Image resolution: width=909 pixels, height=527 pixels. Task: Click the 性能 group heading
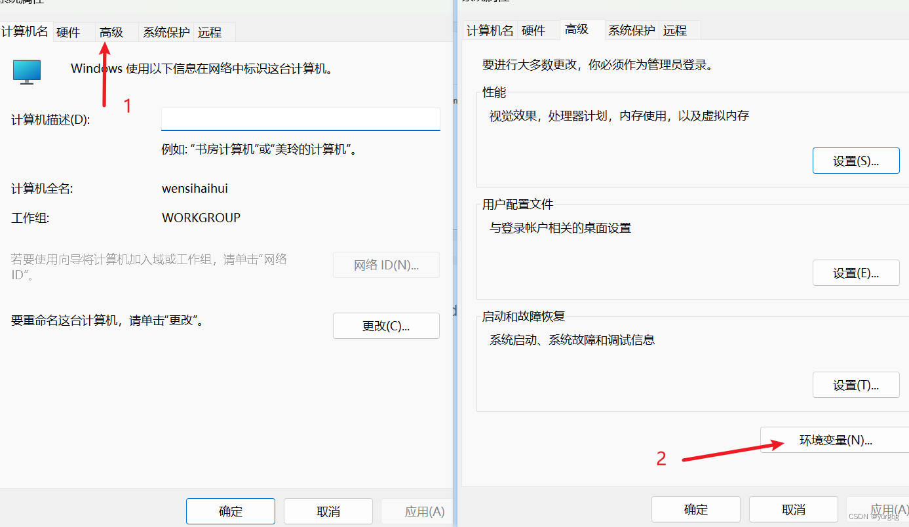coord(495,92)
